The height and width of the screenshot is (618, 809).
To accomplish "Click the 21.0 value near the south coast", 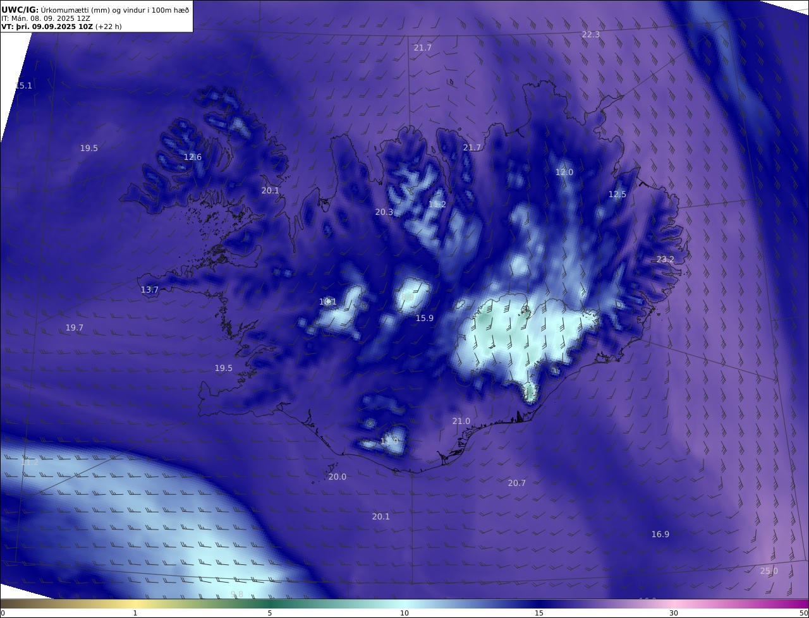I will pos(461,421).
